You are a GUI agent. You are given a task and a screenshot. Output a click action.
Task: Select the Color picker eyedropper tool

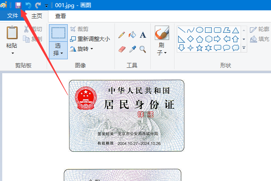(132, 49)
